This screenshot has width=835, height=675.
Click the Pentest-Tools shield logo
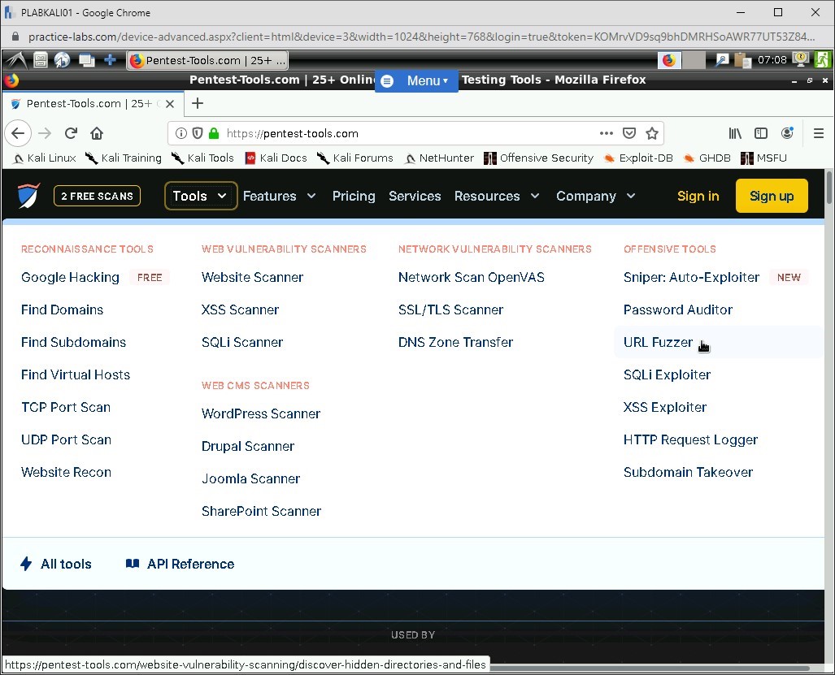click(x=28, y=195)
